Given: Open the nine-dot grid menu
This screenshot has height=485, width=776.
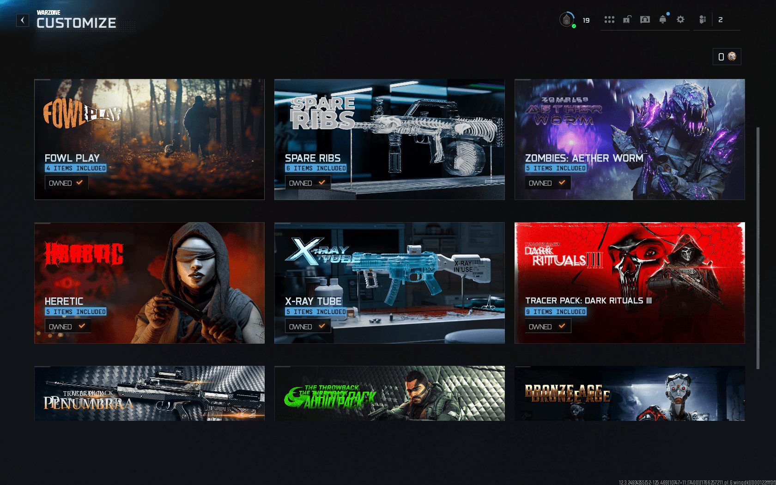Looking at the screenshot, I should (609, 19).
